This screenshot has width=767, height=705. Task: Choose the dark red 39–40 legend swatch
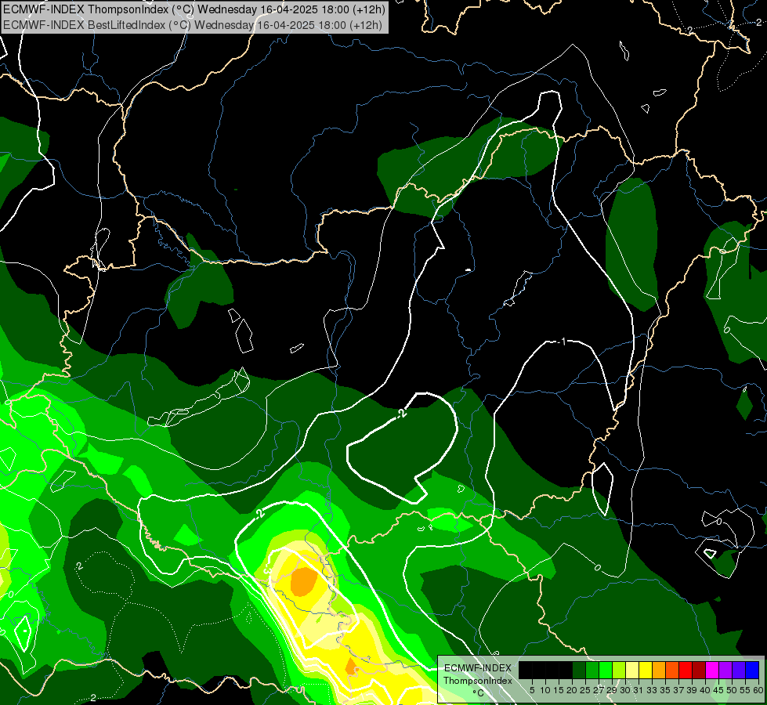699,670
